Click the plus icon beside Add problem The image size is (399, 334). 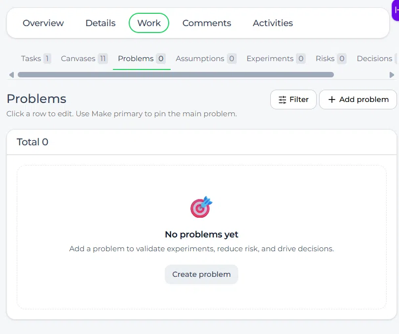[x=331, y=100]
